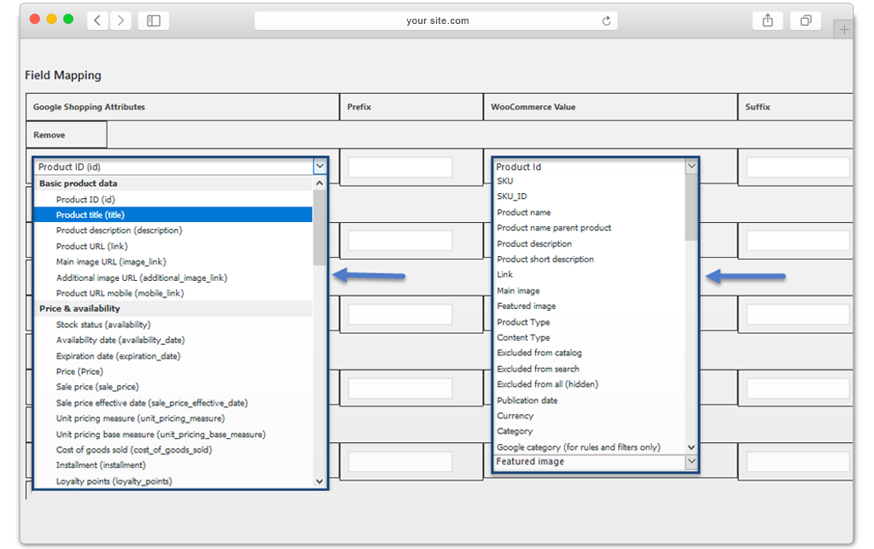The image size is (874, 549).
Task: Show all tabs overview icon
Action: 806,20
